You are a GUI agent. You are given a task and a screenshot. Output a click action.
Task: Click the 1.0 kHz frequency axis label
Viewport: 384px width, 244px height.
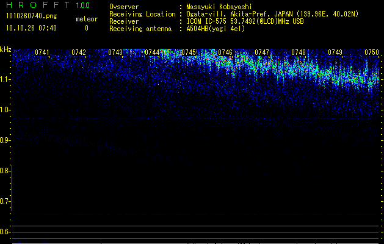5,110
